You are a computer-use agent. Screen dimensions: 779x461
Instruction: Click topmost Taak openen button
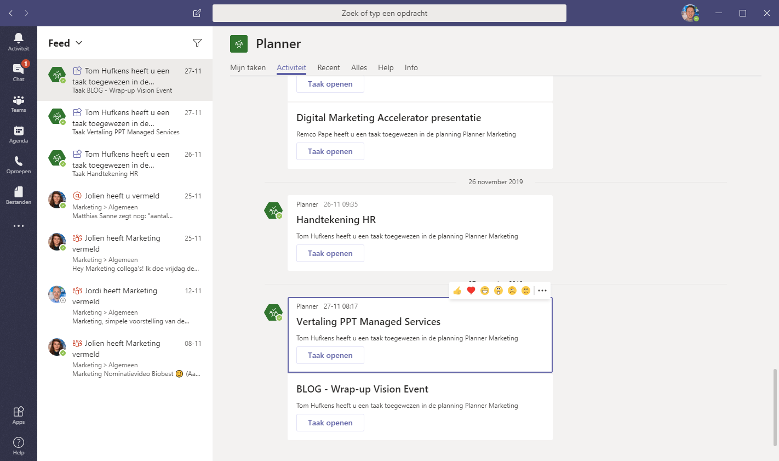(x=330, y=84)
